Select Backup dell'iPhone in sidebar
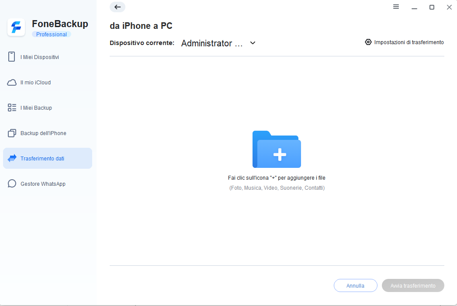Screen dimensions: 457x306 48,133
